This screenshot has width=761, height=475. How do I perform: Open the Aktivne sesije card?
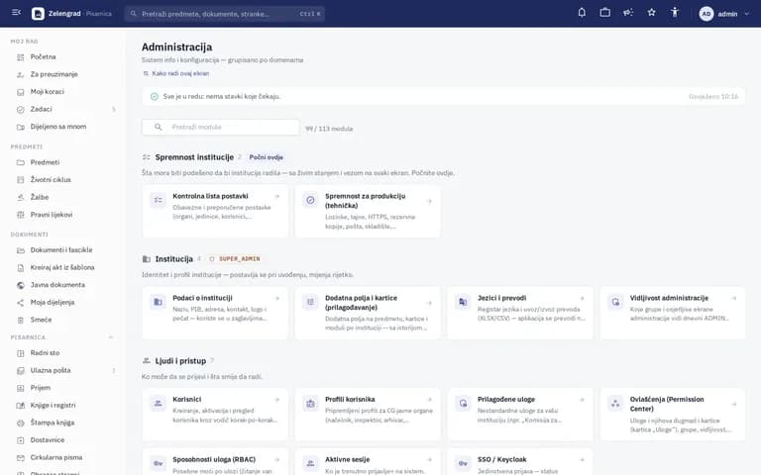368,461
